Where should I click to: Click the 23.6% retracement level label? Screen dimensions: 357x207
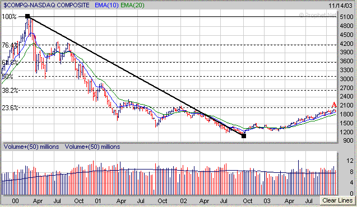pyautogui.click(x=10, y=107)
